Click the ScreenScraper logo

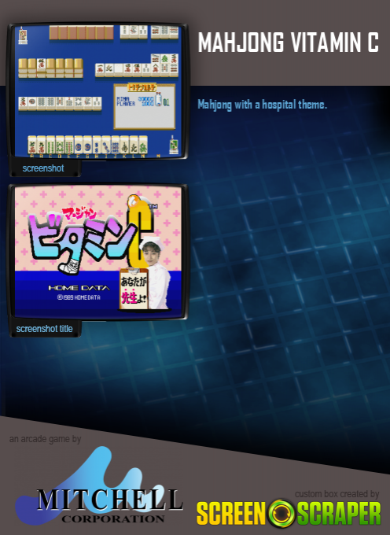289,513
